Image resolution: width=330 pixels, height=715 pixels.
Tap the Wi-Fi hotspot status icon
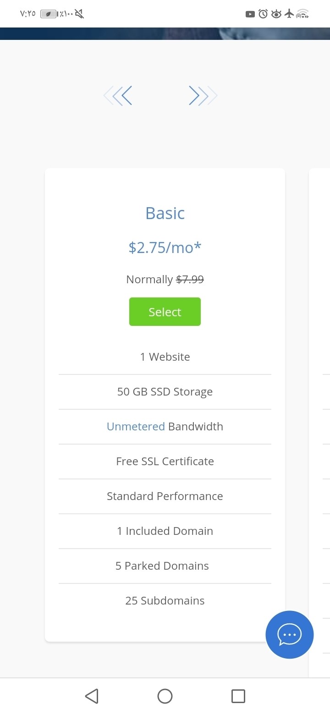click(302, 14)
